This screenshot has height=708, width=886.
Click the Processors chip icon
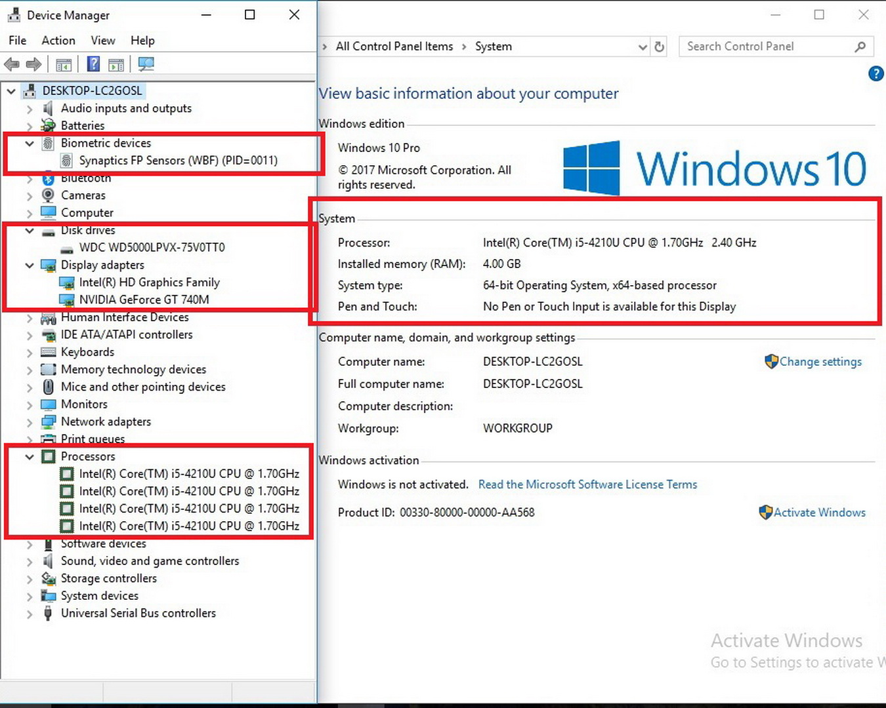point(48,456)
